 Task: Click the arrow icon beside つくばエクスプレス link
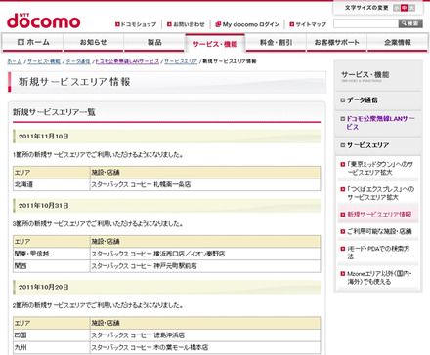point(343,189)
